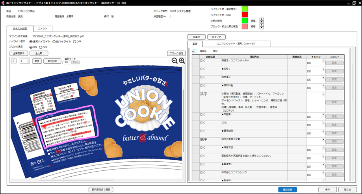
Task: Click the 項目内容 column header
Action: tap(254, 57)
